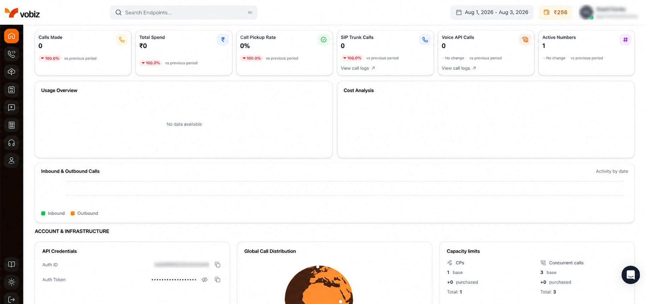This screenshot has height=304, width=646.
Task: Click the green Inbound color swatch
Action: point(43,214)
